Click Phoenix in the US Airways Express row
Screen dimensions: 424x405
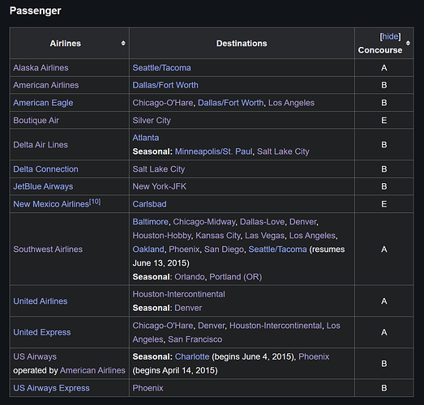[148, 388]
